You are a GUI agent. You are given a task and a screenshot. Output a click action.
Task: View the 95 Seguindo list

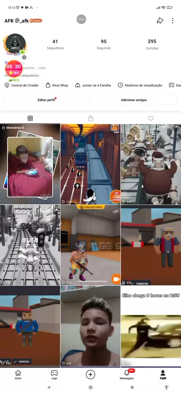point(104,44)
